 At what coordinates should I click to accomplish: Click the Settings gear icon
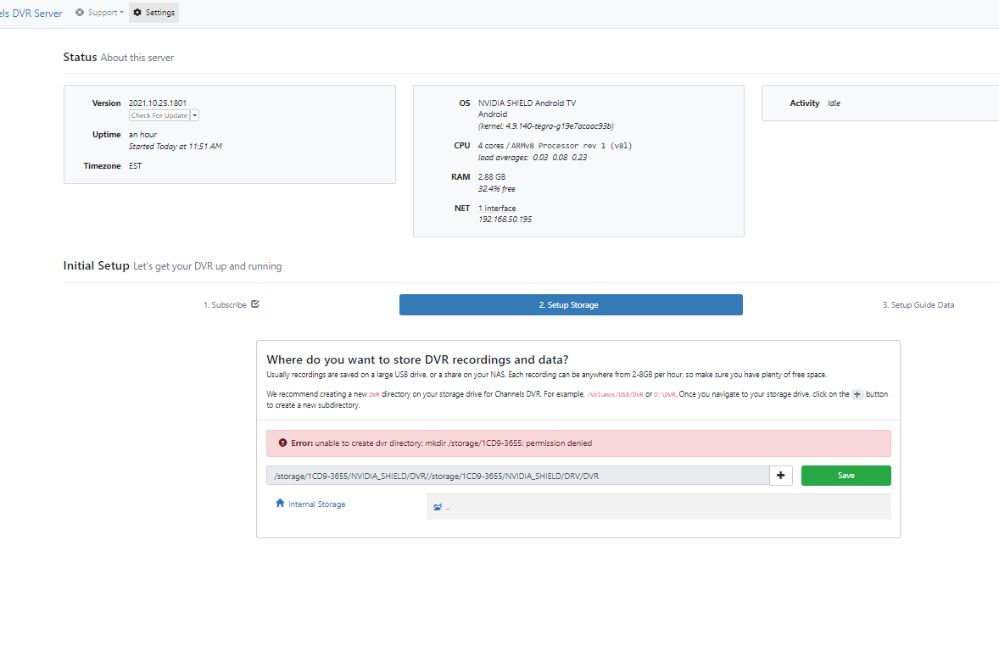[x=137, y=13]
